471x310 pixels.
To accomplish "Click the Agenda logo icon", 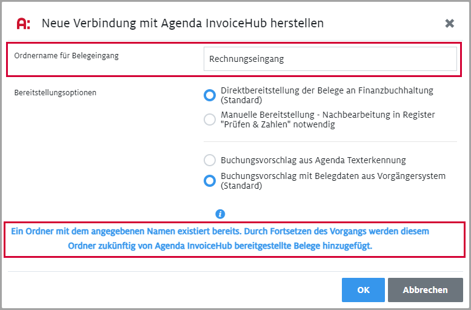I will 24,24.
